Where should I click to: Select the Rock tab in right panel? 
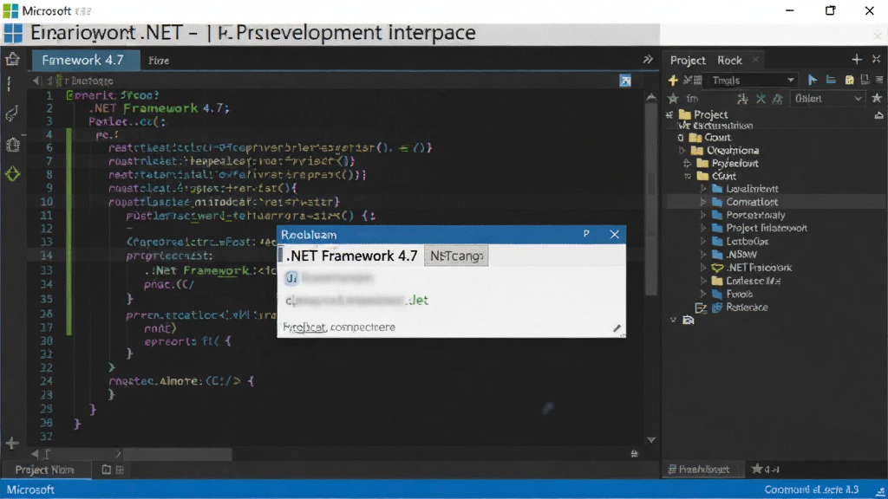pos(729,60)
